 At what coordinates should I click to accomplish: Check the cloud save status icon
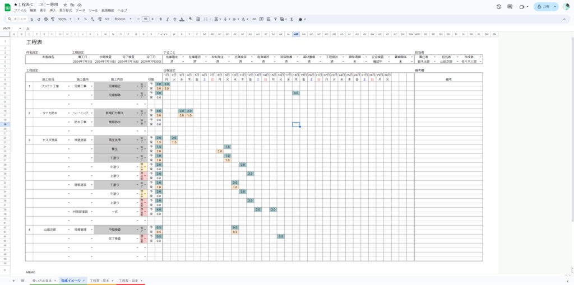tap(80, 4)
